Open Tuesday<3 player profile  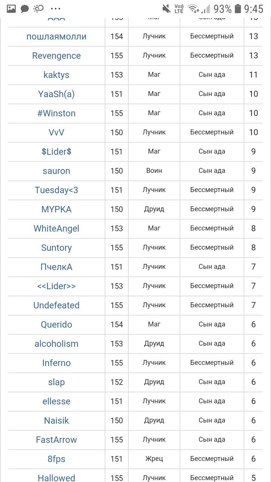tap(56, 190)
